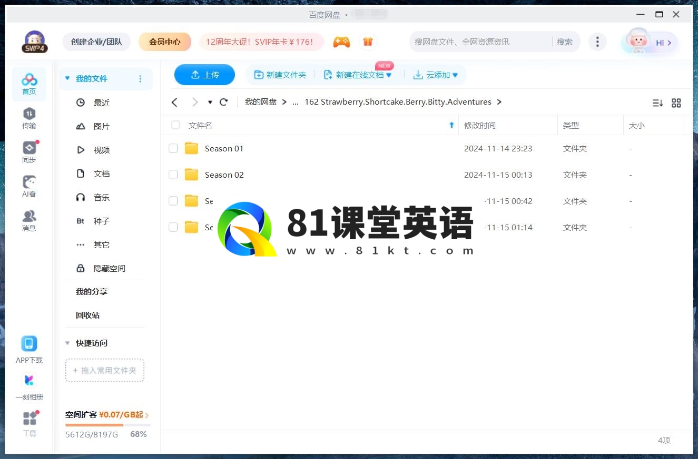Open the 首页 home sidebar icon
Viewport: 698px width, 459px height.
click(x=29, y=84)
